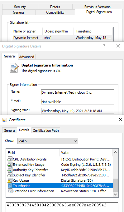Click the Key Usage warning icon
Viewport: 124px width, 212px height.
pos(10,180)
